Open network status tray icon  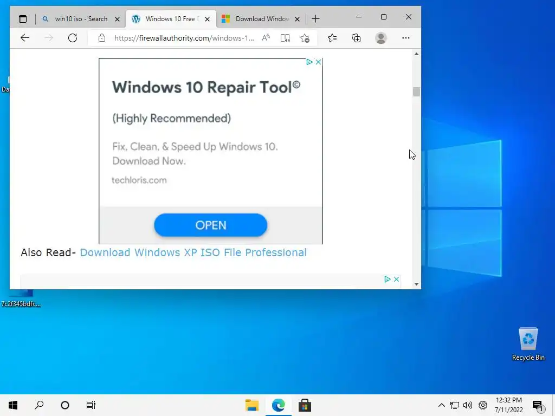pyautogui.click(x=455, y=405)
